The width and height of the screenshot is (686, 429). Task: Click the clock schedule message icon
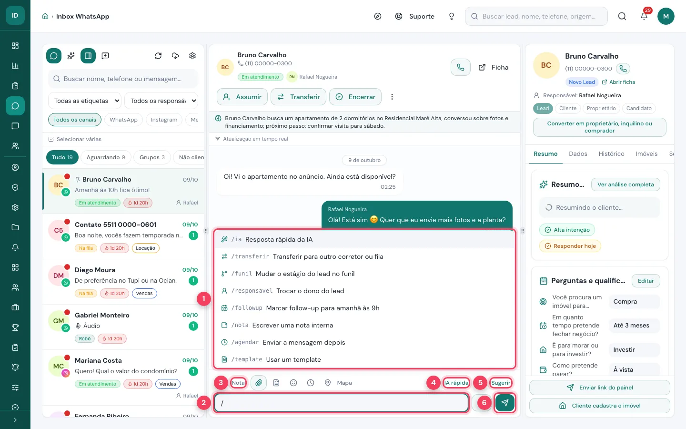(x=311, y=383)
